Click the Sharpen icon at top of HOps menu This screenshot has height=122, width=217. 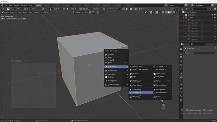tap(106, 55)
